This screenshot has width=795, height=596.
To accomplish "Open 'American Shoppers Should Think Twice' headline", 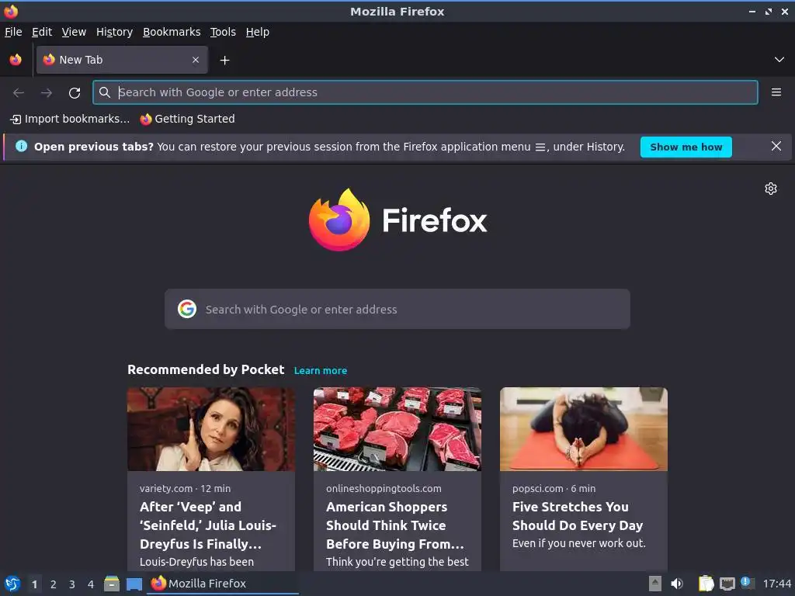I will click(394, 525).
